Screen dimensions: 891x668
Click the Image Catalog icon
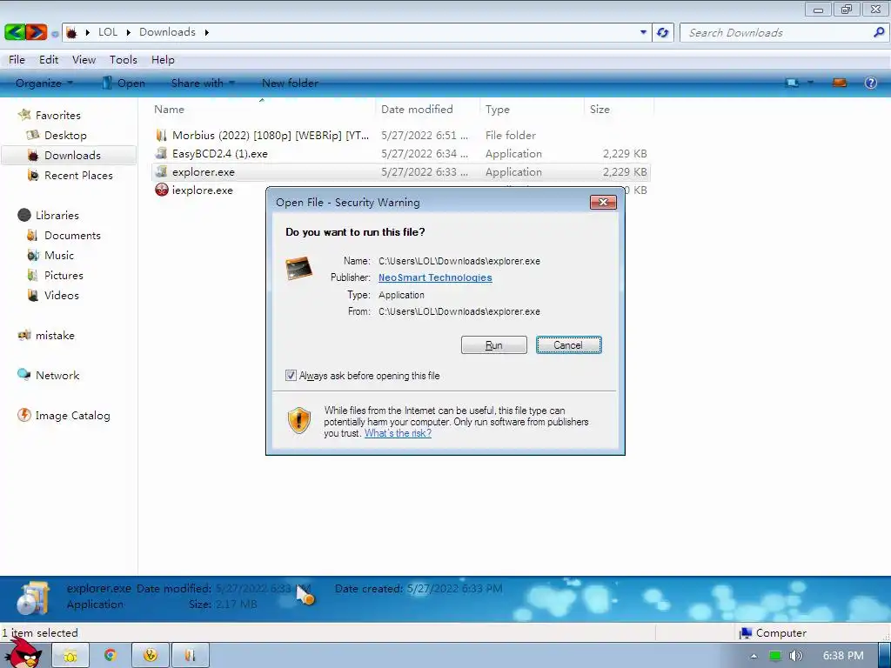24,415
